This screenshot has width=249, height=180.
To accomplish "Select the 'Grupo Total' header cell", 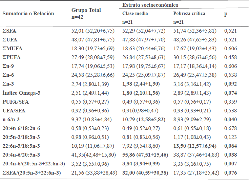I will [x=86, y=10].
